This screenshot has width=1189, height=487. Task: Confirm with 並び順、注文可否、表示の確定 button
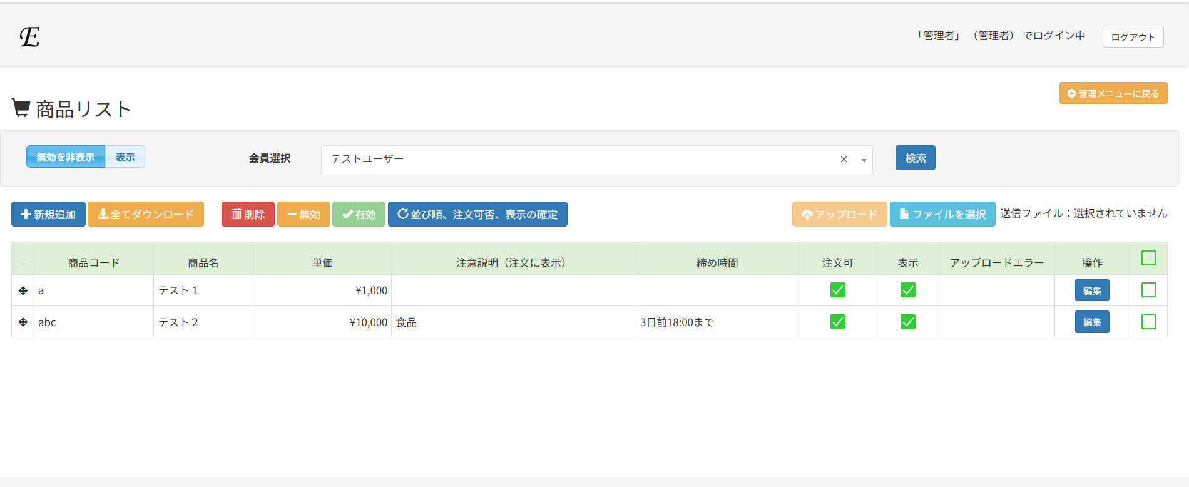[x=477, y=214]
